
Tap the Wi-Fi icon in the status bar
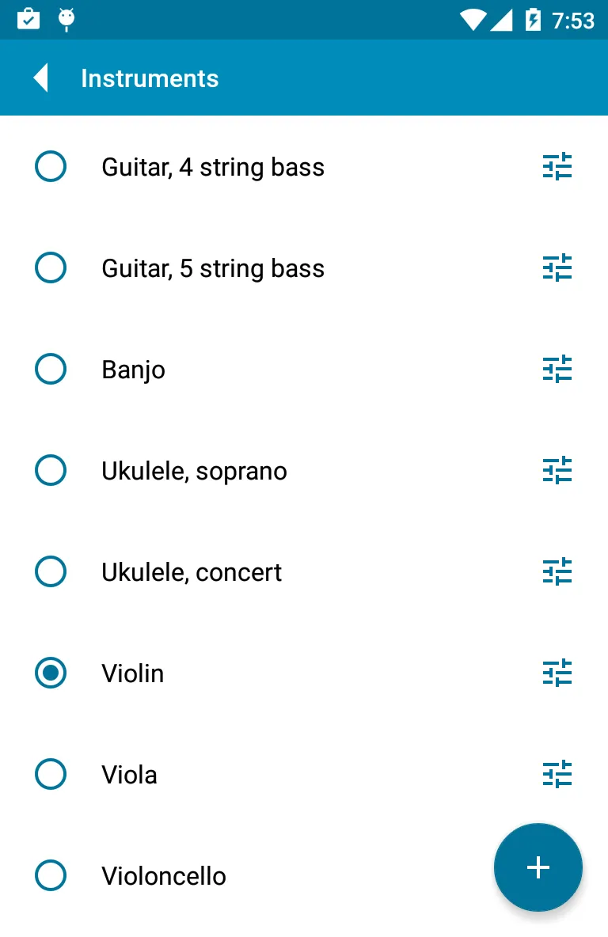tap(473, 20)
